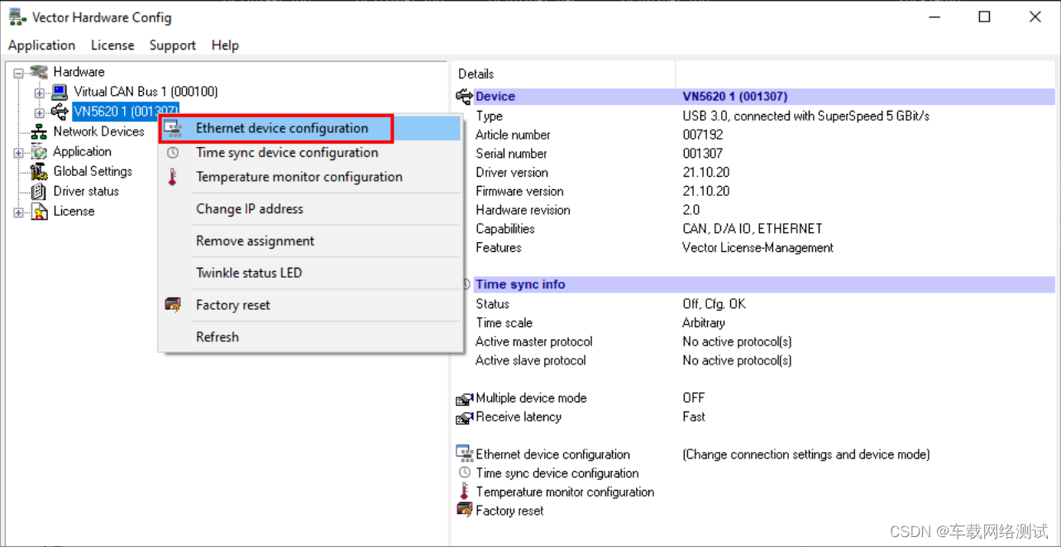The height and width of the screenshot is (547, 1061).
Task: Select Temperature monitor configuration menu entry
Action: pyautogui.click(x=310, y=177)
